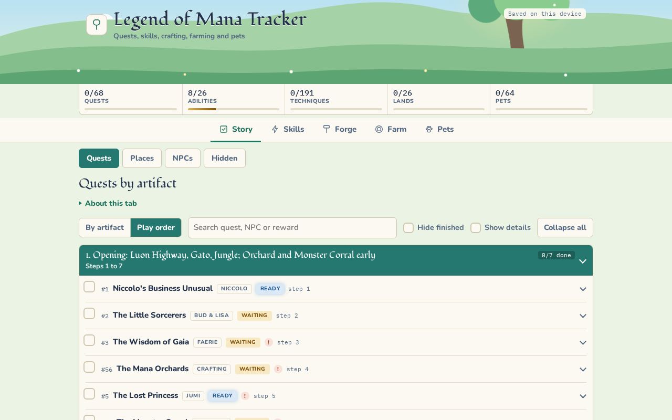
Task: Open the Farm tab
Action: point(391,129)
